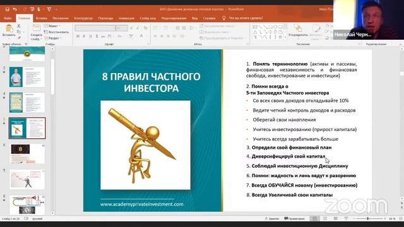Open the Макет layout dropdown
404x227 pixels.
[52, 26]
